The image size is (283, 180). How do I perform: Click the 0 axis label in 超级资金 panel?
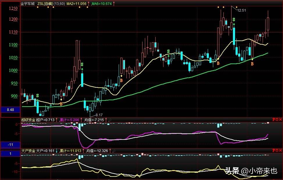pyautogui.click(x=17, y=124)
